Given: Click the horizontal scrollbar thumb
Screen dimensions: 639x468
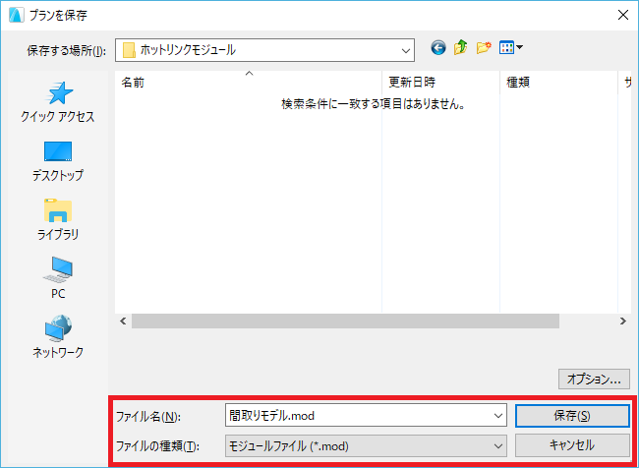Looking at the screenshot, I should click(x=345, y=322).
